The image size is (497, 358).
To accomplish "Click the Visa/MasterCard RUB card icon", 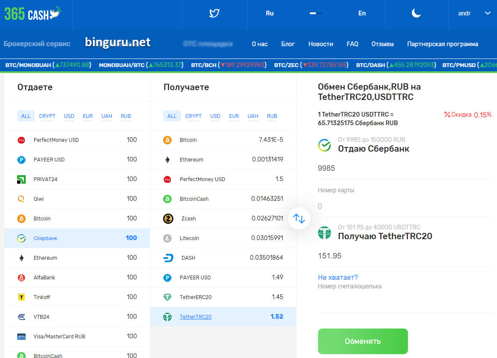I will [21, 337].
